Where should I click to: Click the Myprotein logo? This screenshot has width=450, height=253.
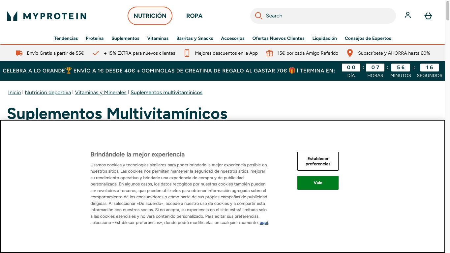[46, 16]
